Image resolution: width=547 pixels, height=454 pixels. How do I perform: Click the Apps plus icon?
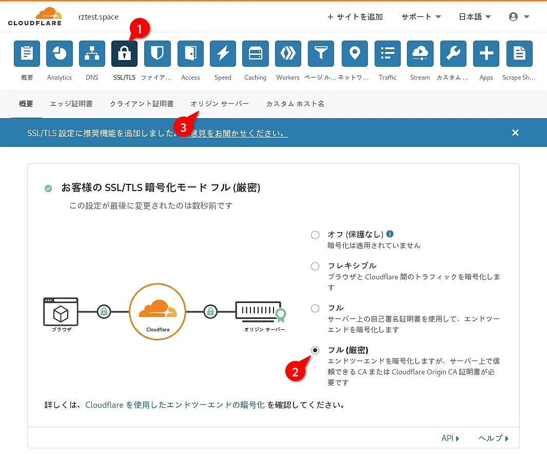(x=486, y=54)
